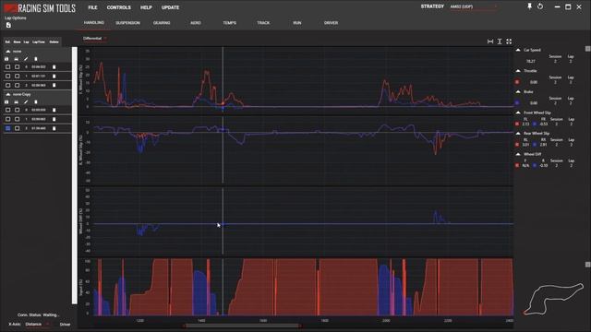Delete lap 1 of the first session
The width and height of the screenshot is (591, 332).
coord(54,76)
